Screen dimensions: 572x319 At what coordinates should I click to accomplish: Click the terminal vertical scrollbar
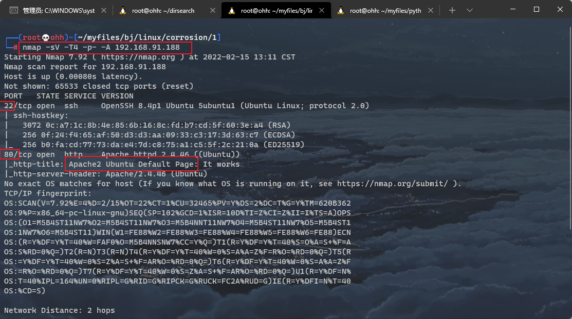pos(570,128)
